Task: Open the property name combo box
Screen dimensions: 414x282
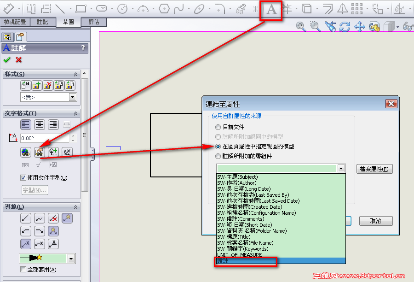Action: (340, 168)
